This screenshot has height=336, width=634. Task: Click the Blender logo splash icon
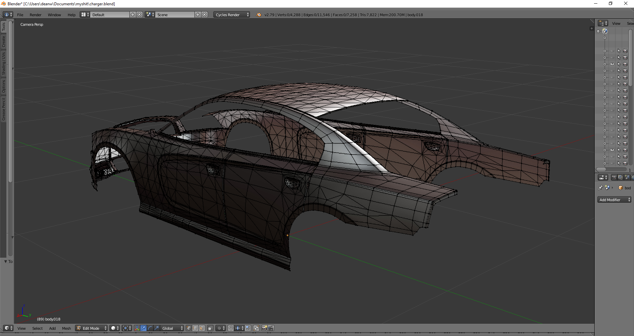point(259,15)
